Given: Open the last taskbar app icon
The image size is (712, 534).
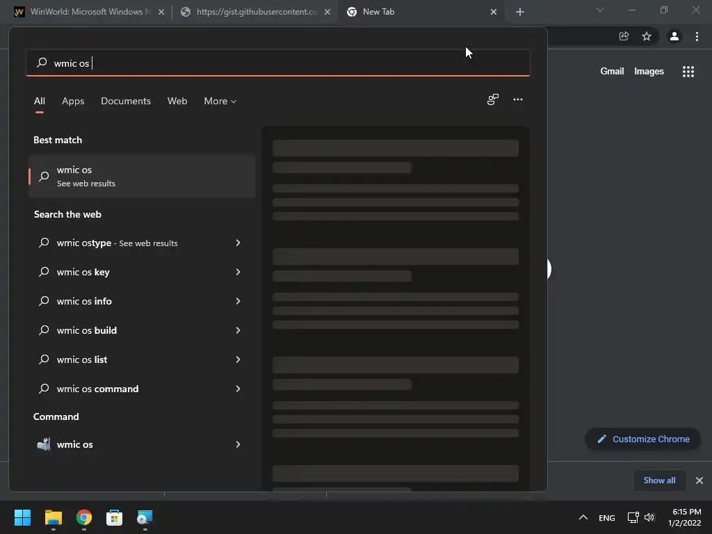Looking at the screenshot, I should point(145,517).
